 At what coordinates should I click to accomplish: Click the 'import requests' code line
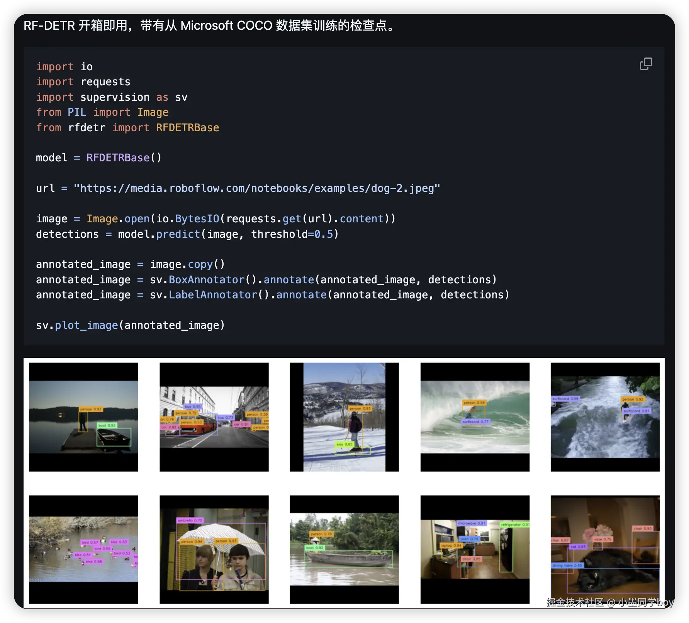(83, 82)
